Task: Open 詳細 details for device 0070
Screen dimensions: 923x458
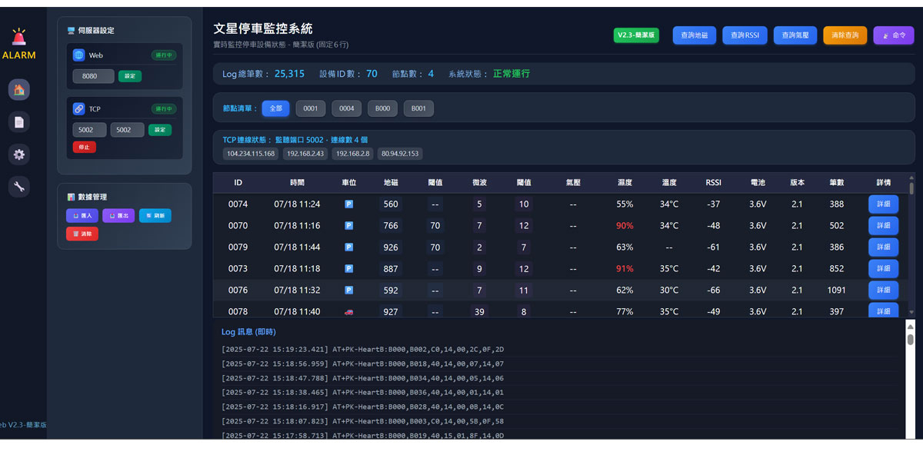Action: point(883,226)
